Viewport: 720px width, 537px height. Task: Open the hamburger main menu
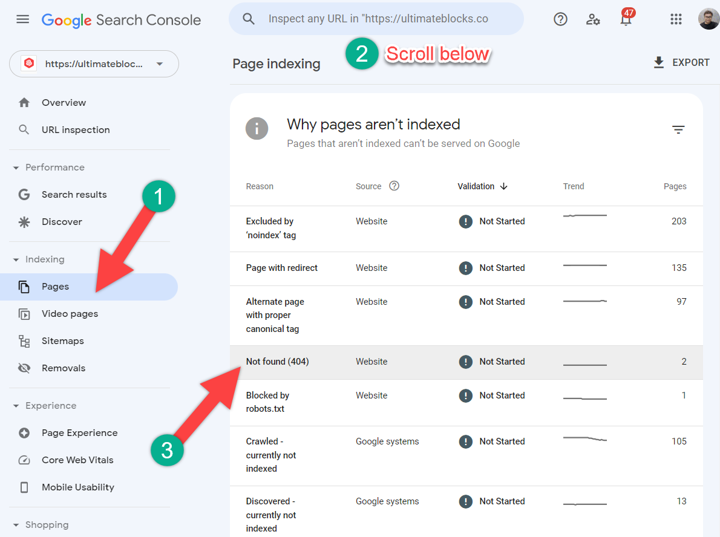point(22,19)
